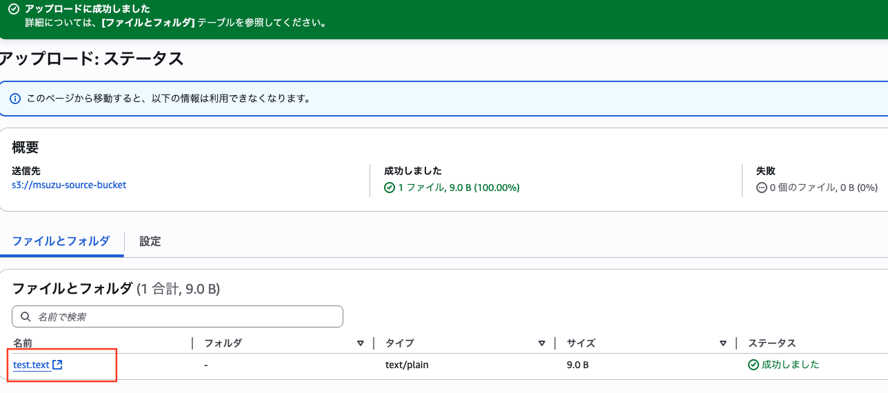The image size is (888, 393).
Task: Open the test.text file link
Action: point(31,365)
